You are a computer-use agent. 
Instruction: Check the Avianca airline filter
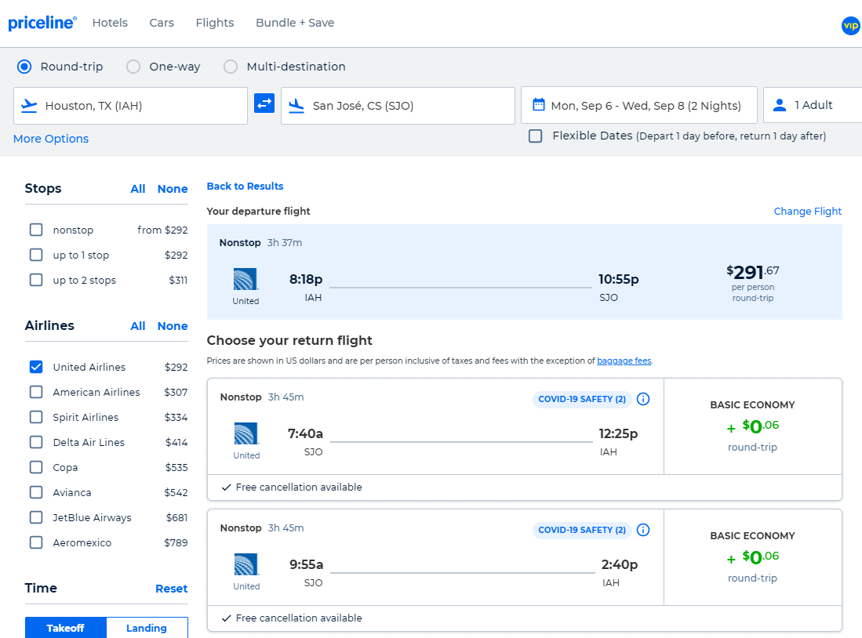pos(36,492)
